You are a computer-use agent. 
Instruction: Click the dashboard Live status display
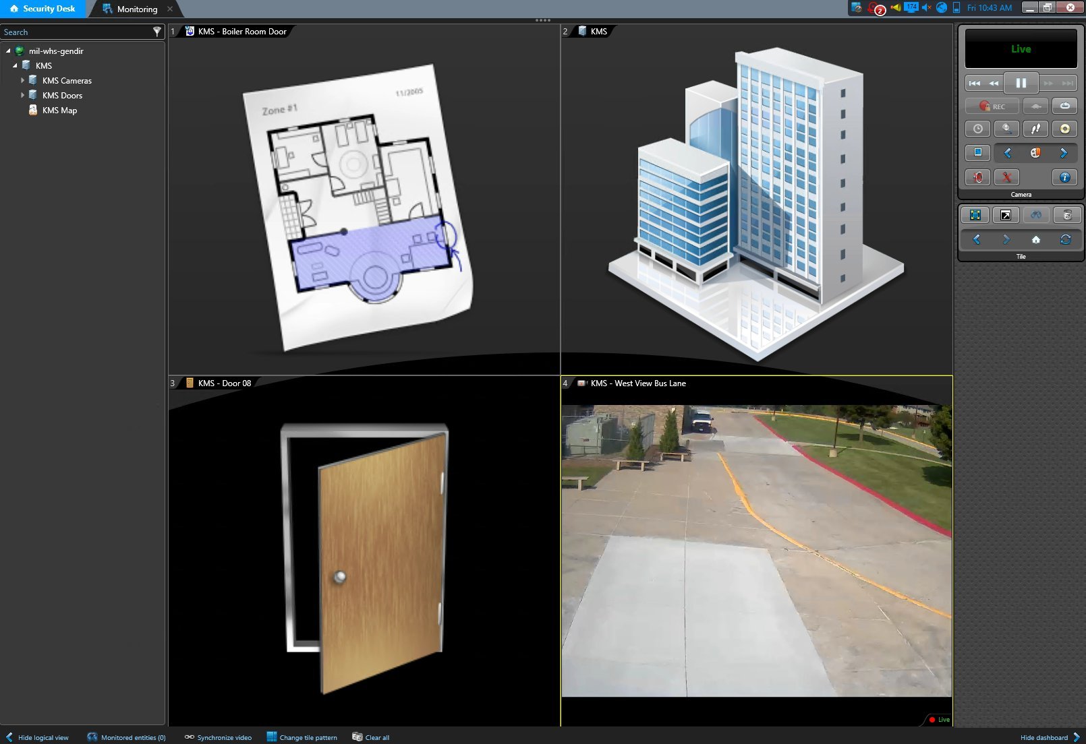tap(1021, 49)
